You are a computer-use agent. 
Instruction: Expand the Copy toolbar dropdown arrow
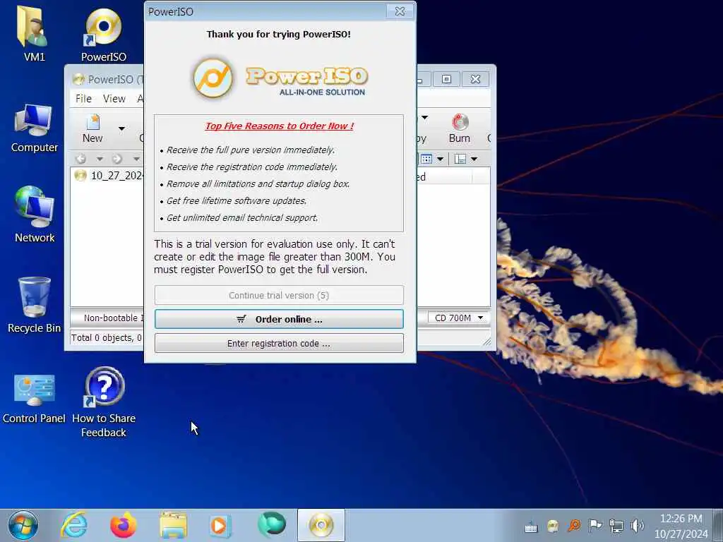[424, 118]
